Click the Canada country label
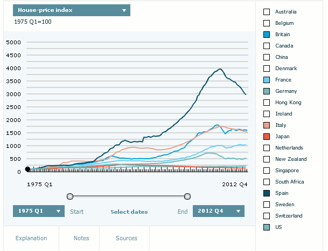The height and width of the screenshot is (251, 328). pos(284,46)
